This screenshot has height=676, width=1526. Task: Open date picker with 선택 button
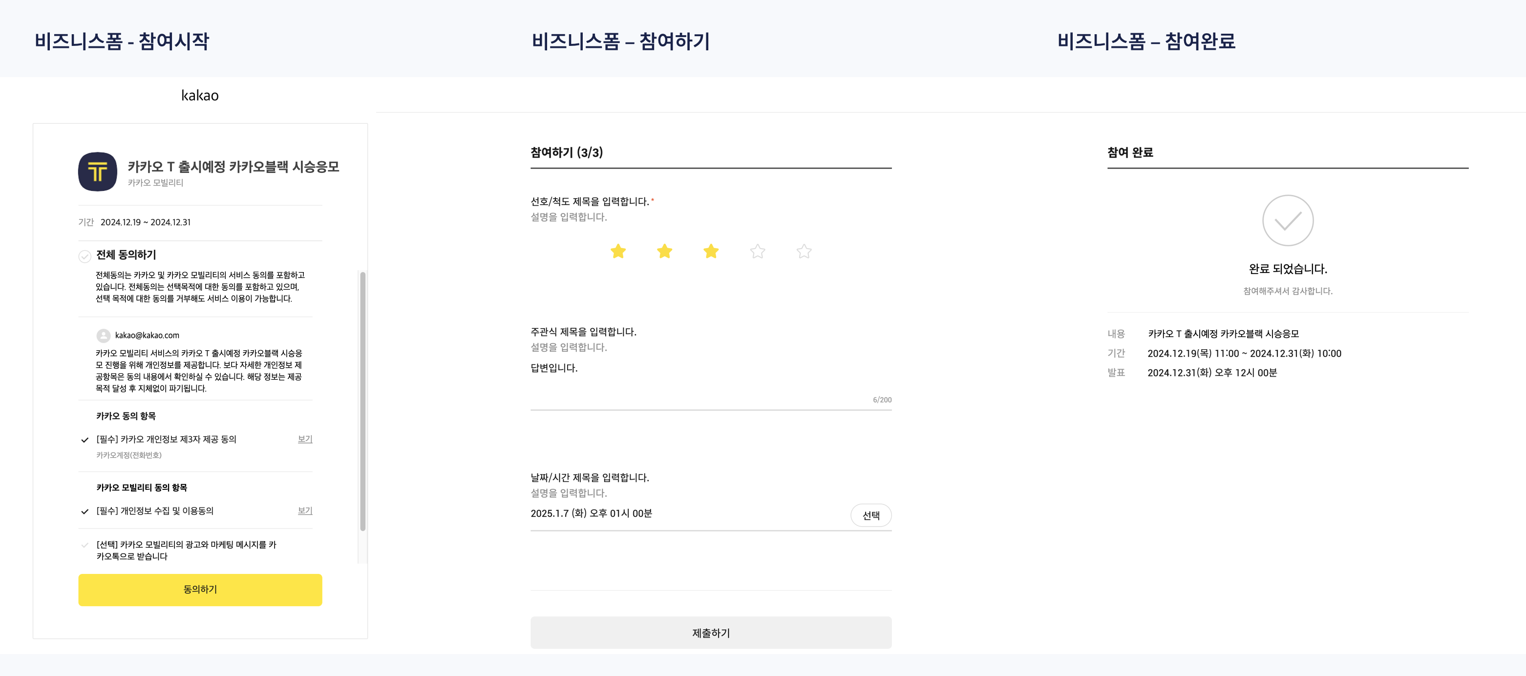pyautogui.click(x=871, y=515)
